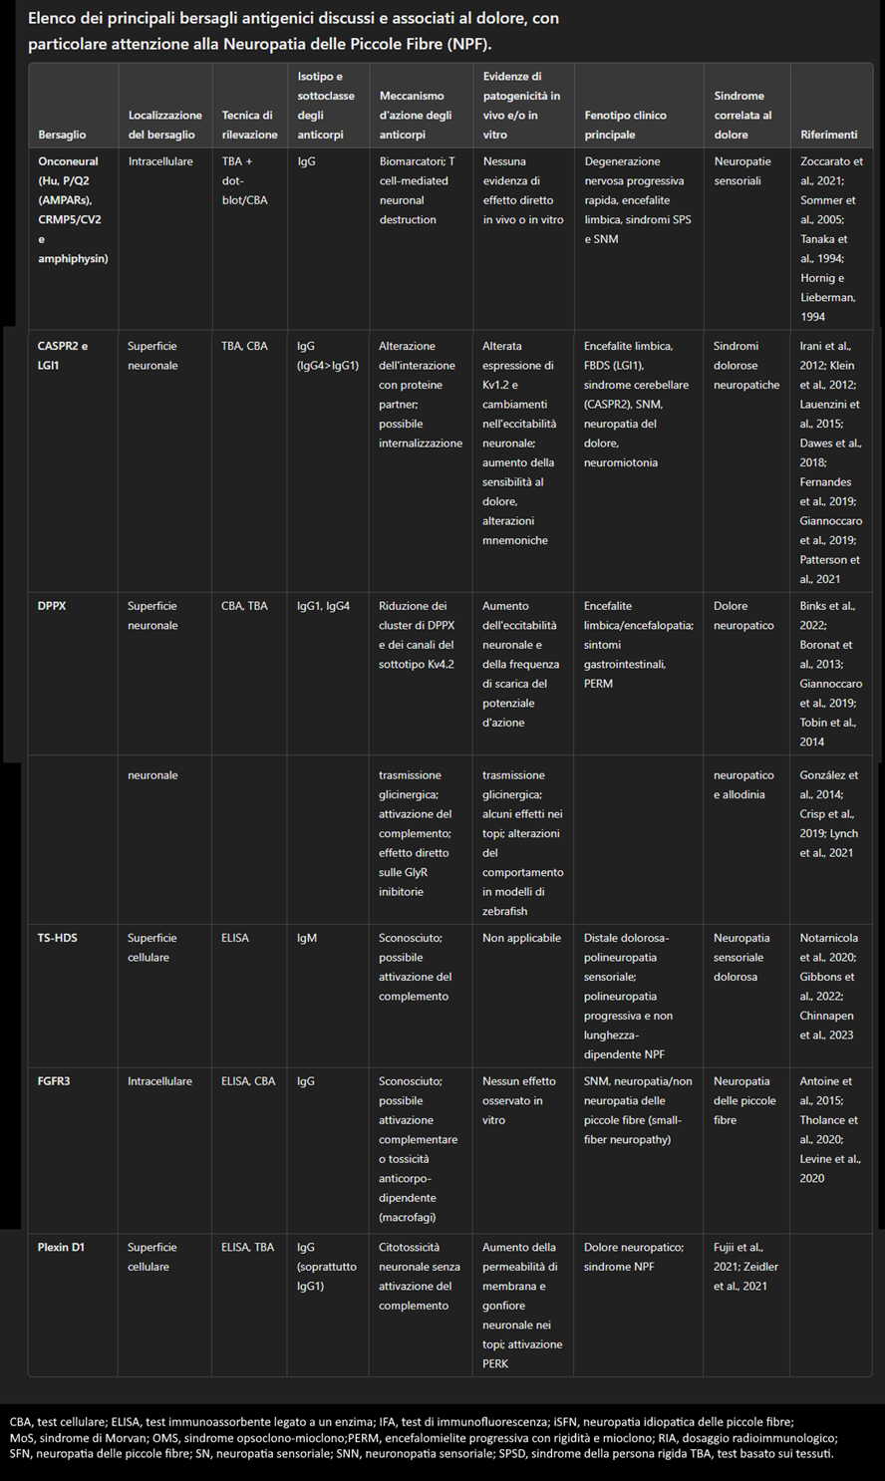885x1481 pixels.
Task: Click the 'TS-HDS' row label
Action: click(58, 938)
